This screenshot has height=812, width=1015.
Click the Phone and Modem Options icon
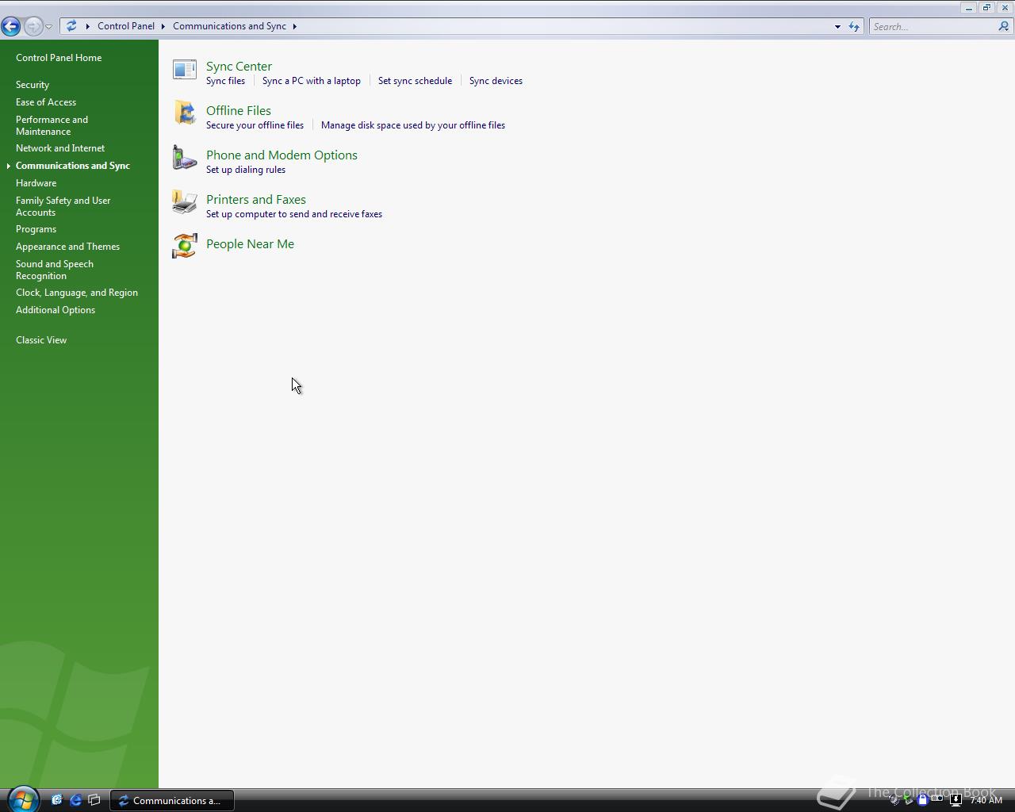coord(185,158)
